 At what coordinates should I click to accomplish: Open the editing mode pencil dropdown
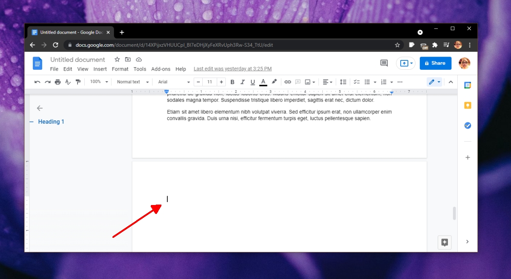click(x=435, y=82)
